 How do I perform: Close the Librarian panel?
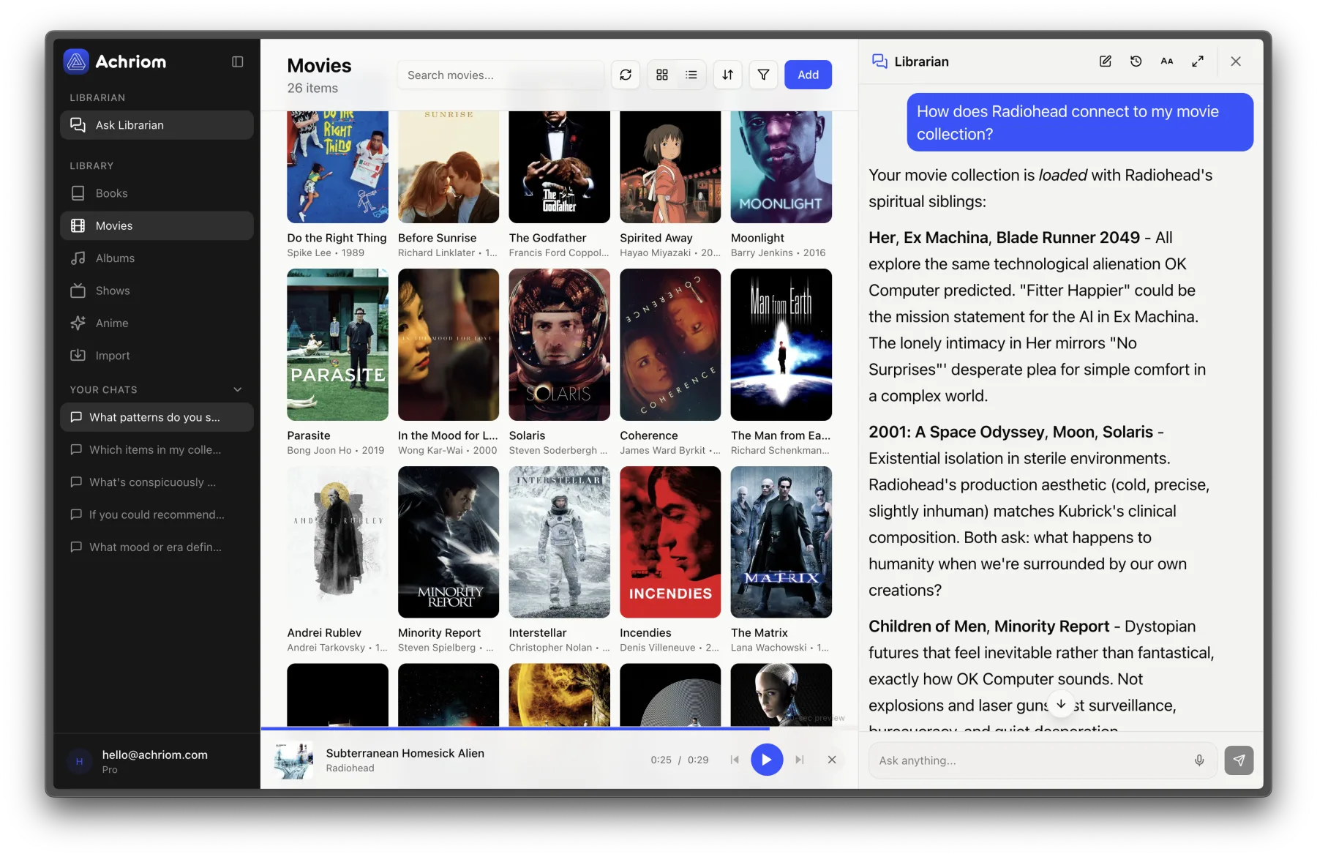coord(1236,61)
